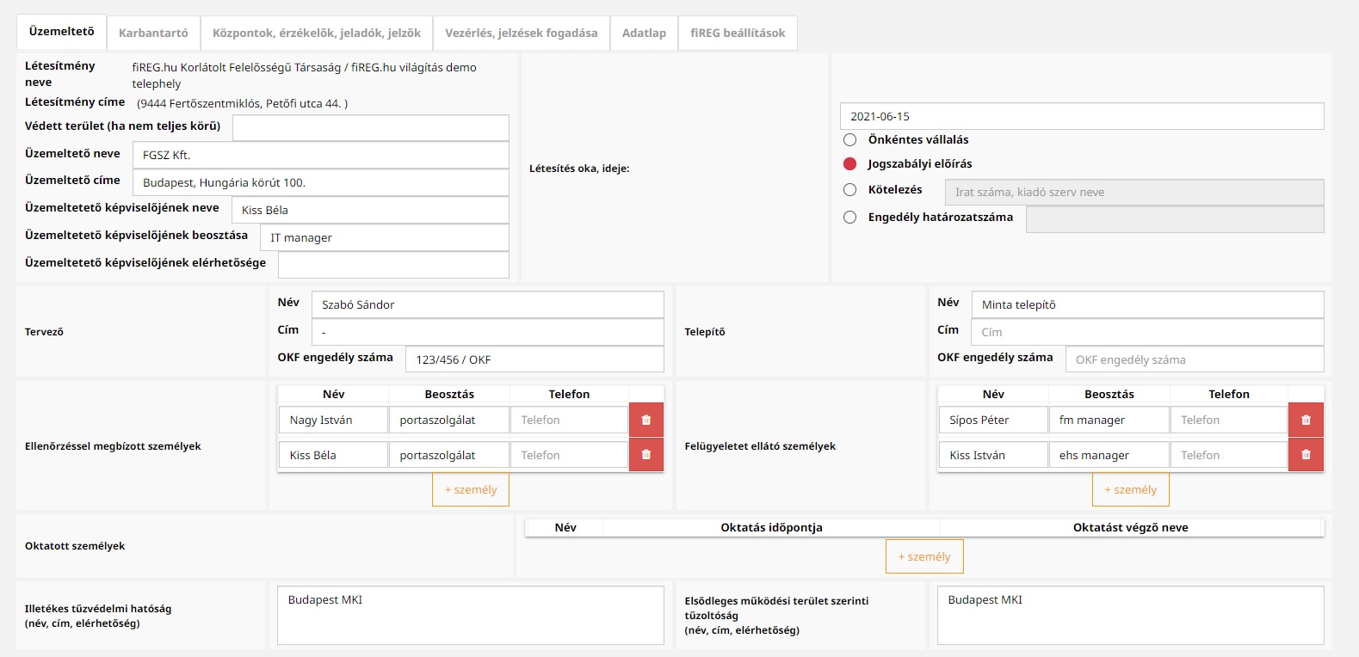Click the Telepítő Cím field
Image resolution: width=1359 pixels, height=657 pixels.
(1148, 333)
